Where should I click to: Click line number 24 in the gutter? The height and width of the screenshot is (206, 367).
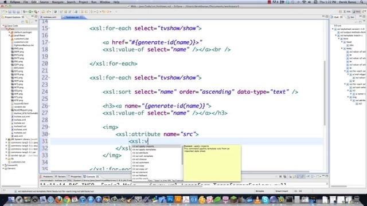[x=45, y=92]
